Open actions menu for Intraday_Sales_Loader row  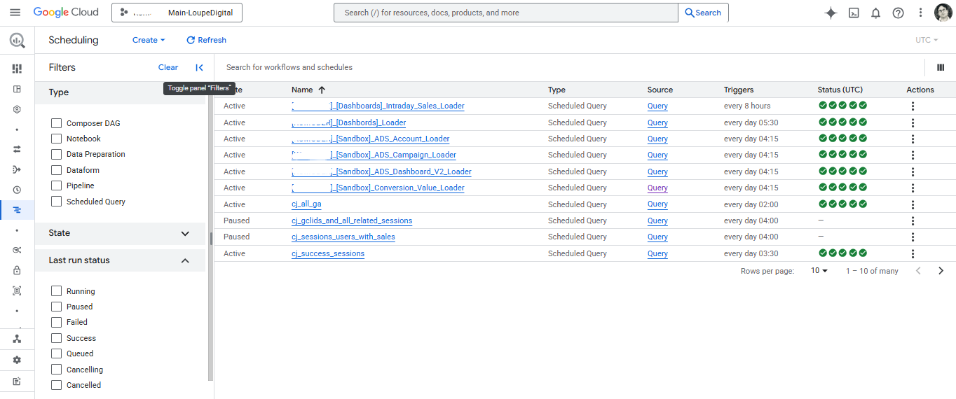coord(913,106)
